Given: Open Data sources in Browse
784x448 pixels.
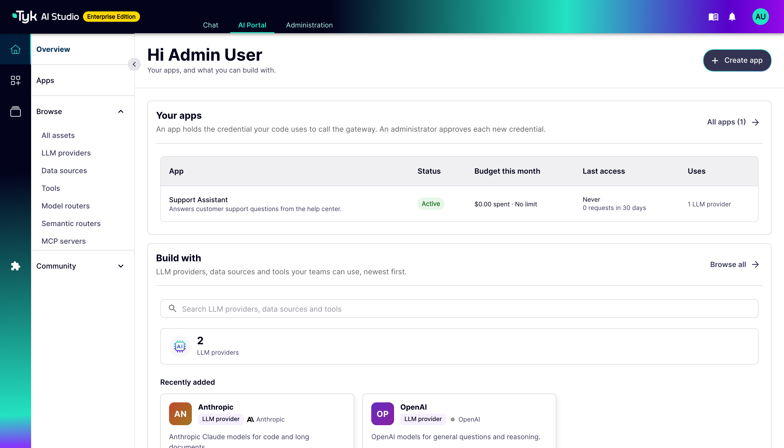Looking at the screenshot, I should [64, 170].
